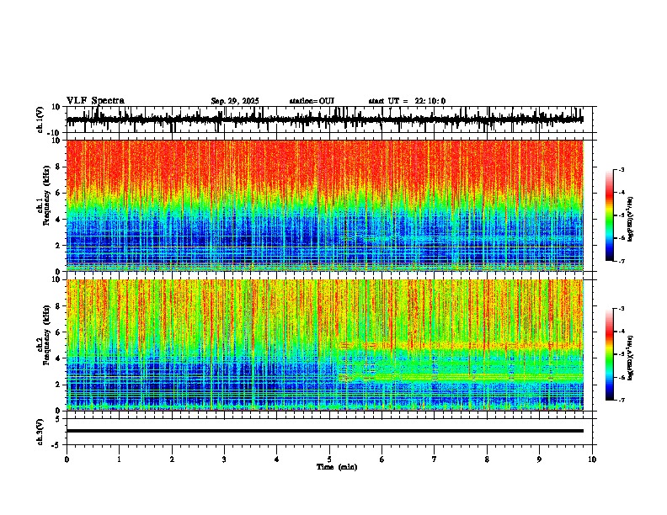Click the ch.2 color scale log(PSD) unit label
Screen dimensions: 667x515
pos(631,357)
